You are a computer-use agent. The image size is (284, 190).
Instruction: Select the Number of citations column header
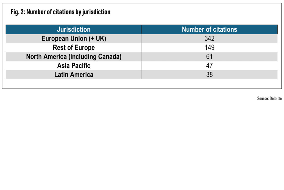(209, 29)
